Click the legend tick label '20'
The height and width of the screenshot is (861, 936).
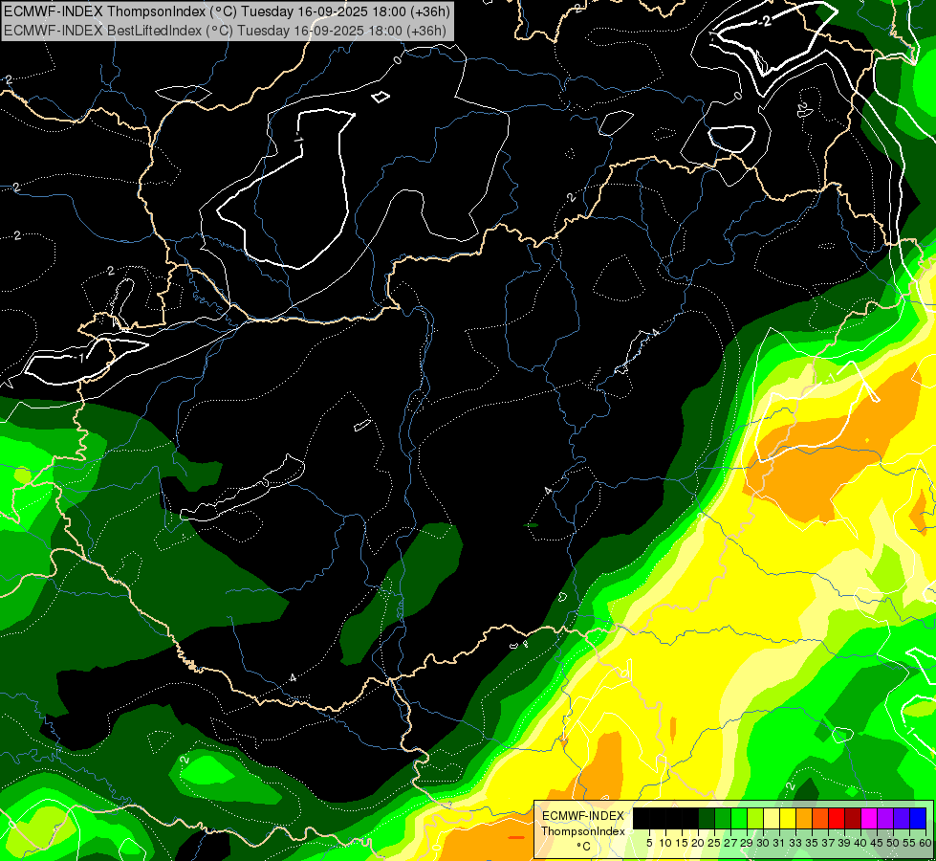point(698,843)
